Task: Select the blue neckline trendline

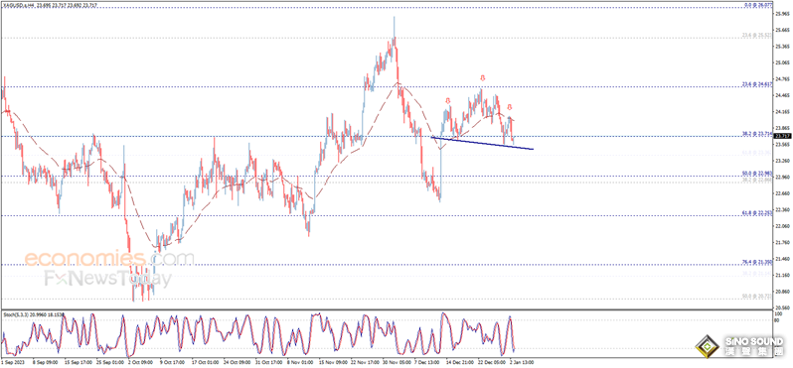Action: [481, 143]
